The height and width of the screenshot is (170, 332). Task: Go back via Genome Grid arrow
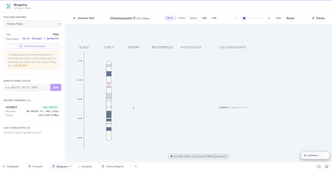83,18
